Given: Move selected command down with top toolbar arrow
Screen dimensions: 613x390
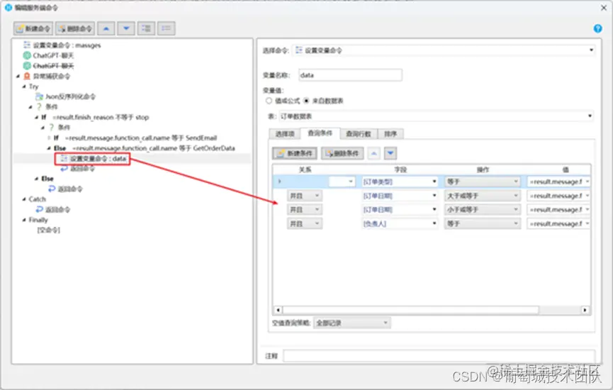Looking at the screenshot, I should coord(126,28).
